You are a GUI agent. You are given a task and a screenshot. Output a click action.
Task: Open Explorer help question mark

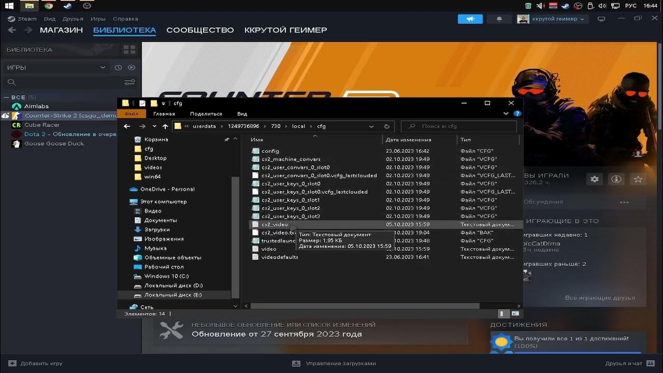pyautogui.click(x=517, y=113)
